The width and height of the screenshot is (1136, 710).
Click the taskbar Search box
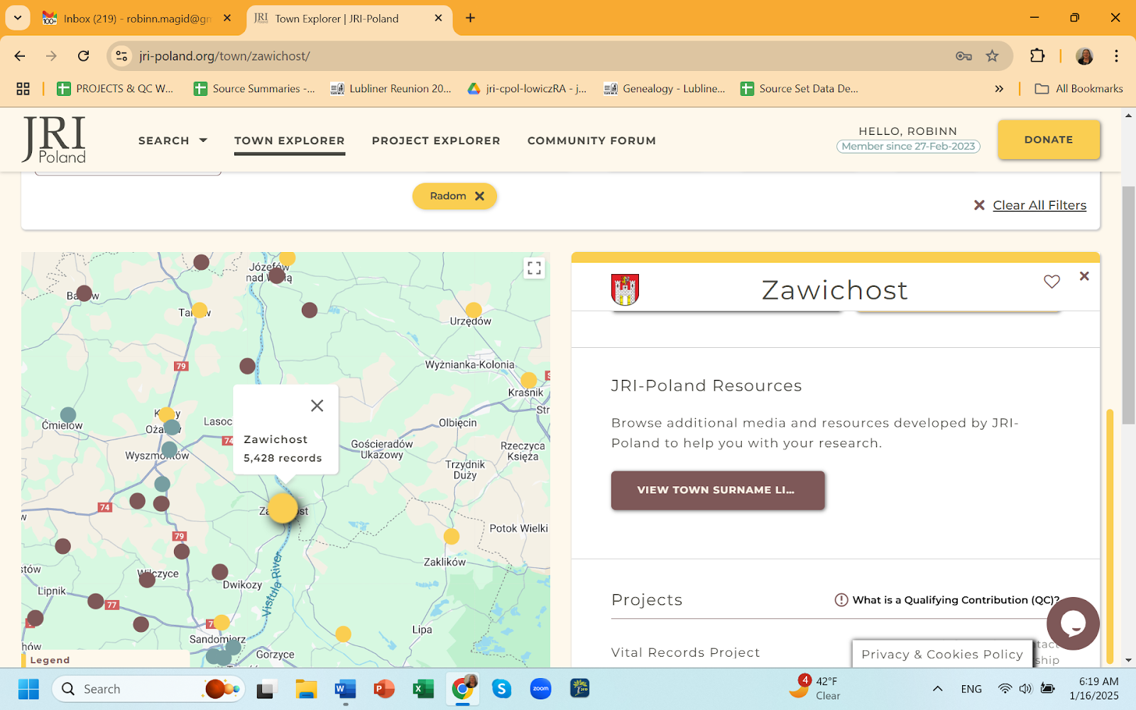[x=148, y=689]
